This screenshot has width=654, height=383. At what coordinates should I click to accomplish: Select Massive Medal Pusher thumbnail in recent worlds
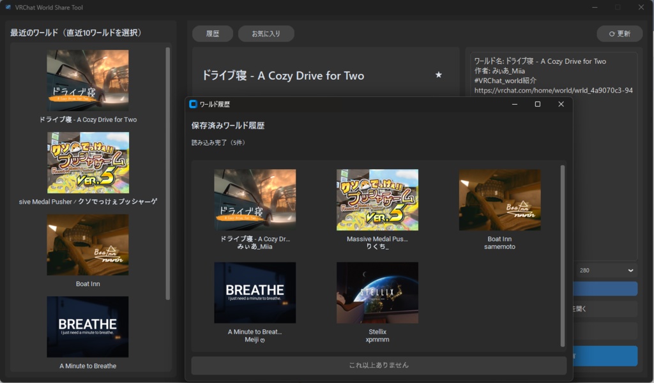88,163
